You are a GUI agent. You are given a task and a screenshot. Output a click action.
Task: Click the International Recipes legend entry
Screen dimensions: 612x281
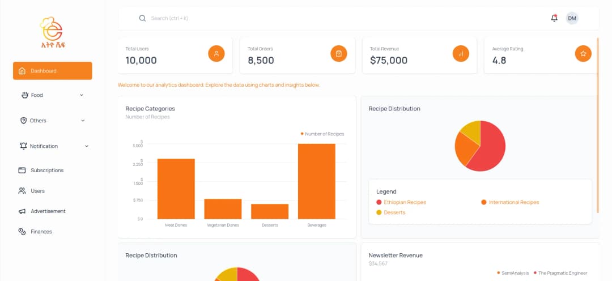513,202
